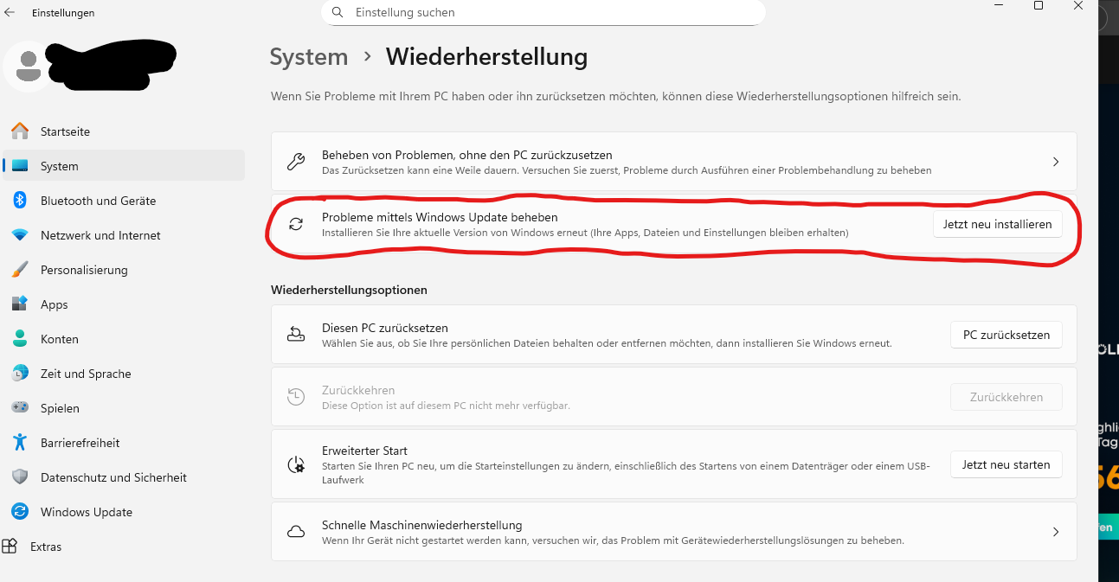Click the search magnifier icon

[x=338, y=12]
